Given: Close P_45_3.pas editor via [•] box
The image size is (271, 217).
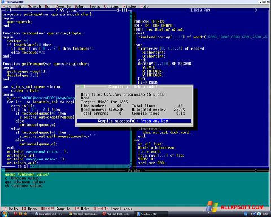Looking at the screenshot, I should 8,10.
